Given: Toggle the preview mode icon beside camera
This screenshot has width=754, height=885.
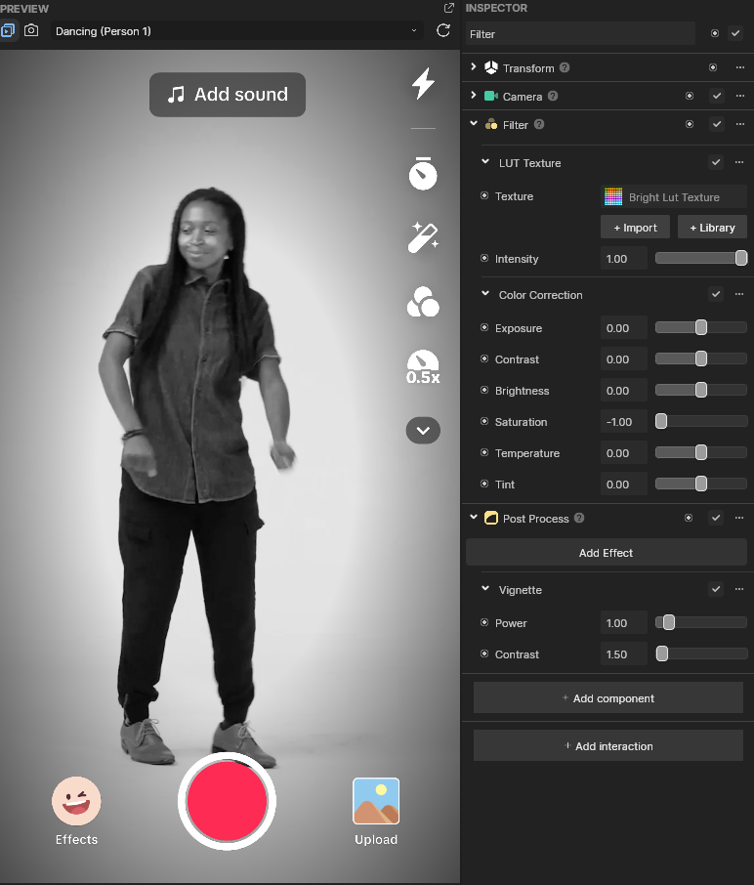Looking at the screenshot, I should click(9, 30).
